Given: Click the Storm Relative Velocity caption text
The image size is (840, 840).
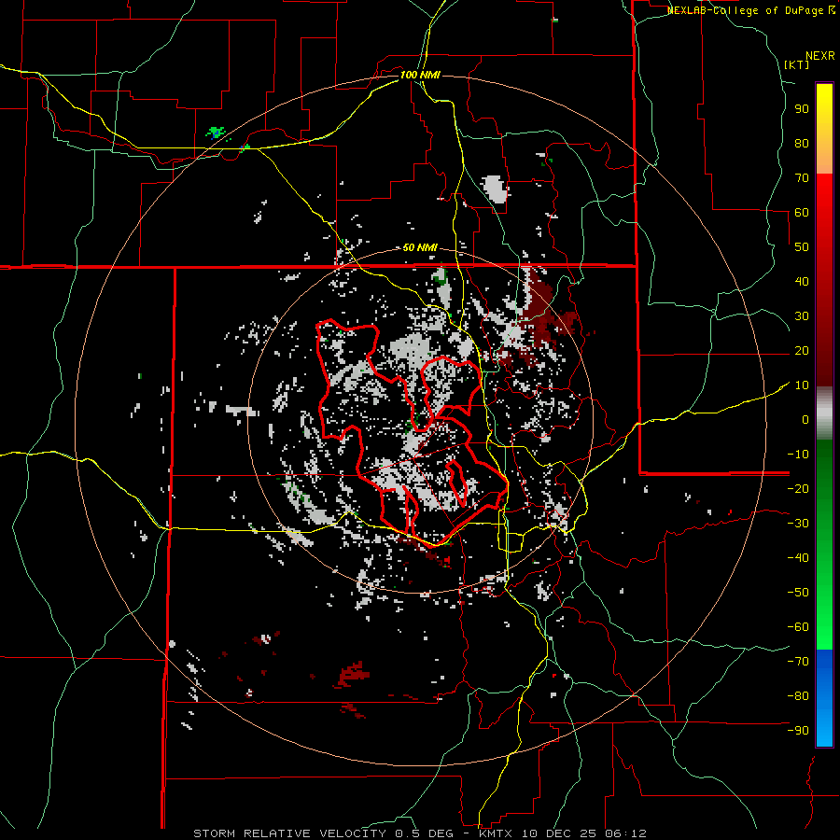Looking at the screenshot, I should point(288,833).
